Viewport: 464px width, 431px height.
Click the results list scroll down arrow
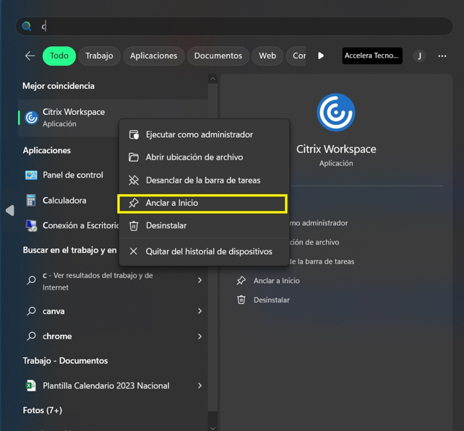(212, 427)
